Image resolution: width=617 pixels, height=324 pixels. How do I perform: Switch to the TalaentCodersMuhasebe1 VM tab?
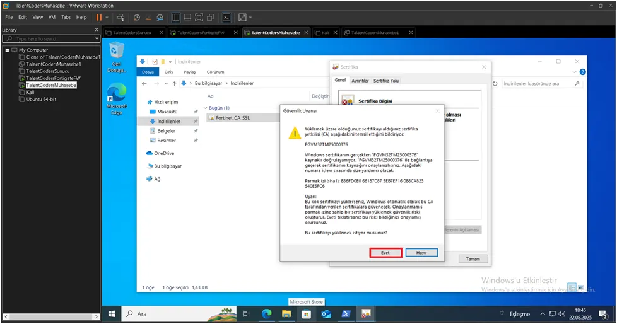375,33
